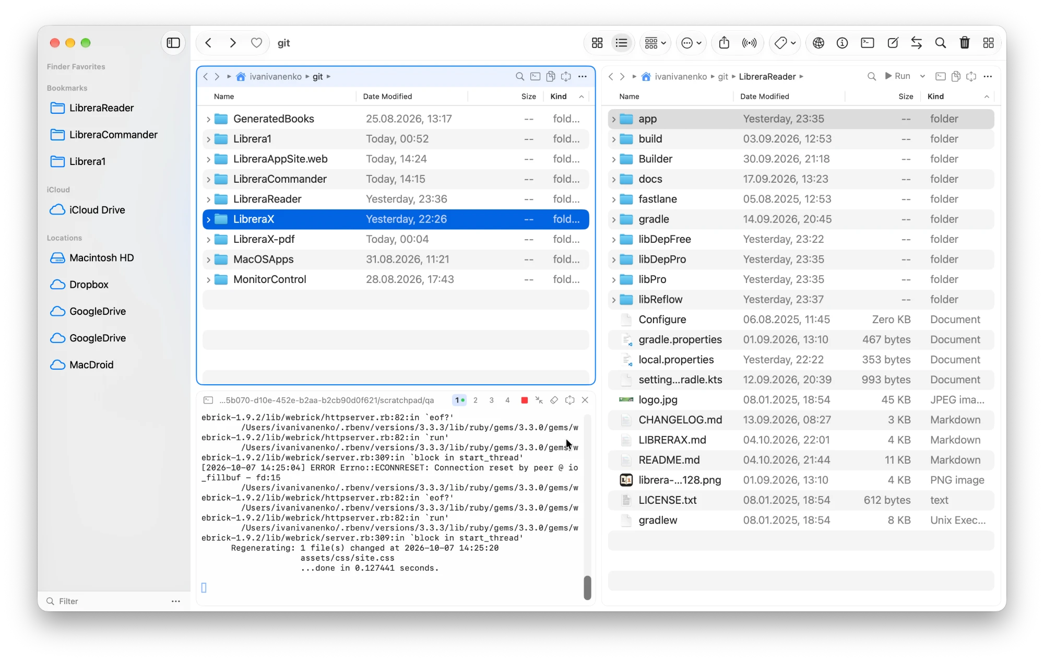Click the Run button in right pane
The image size is (1044, 661).
pos(898,76)
